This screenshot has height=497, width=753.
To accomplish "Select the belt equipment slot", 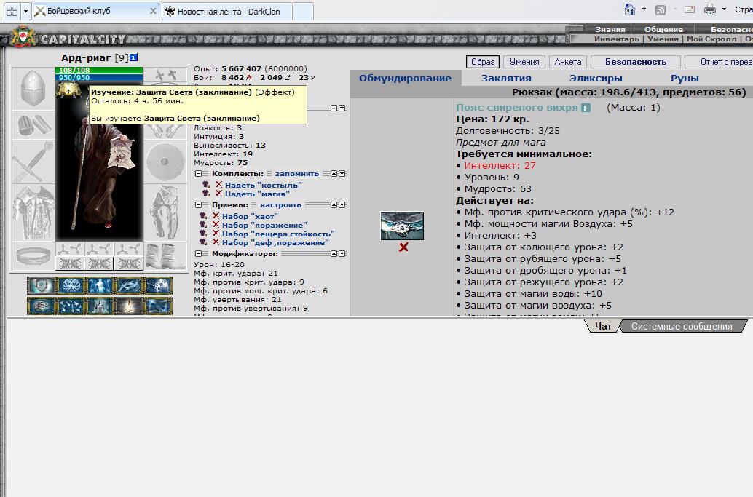I will pos(33,255).
